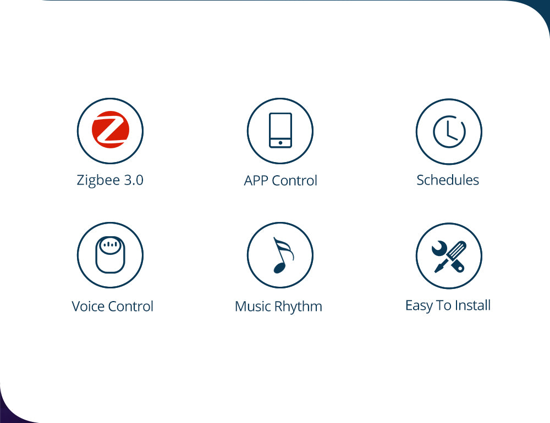The height and width of the screenshot is (423, 550).
Task: Click the APP Control text label
Action: pyautogui.click(x=280, y=181)
